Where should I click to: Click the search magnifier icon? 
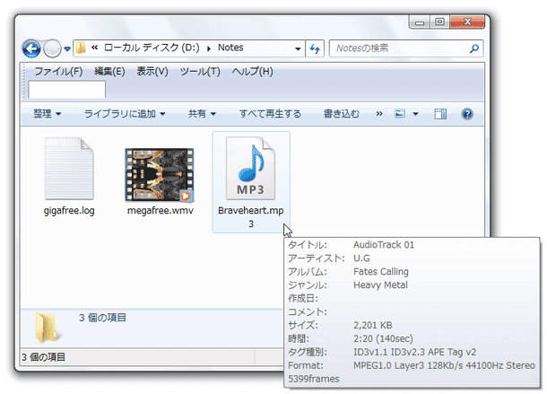point(474,48)
